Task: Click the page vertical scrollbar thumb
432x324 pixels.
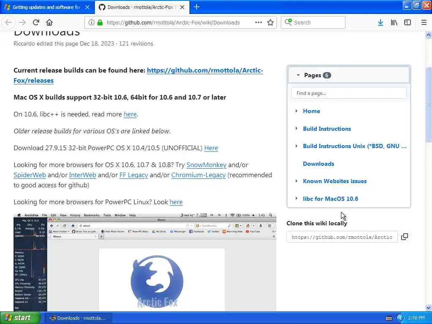Action: [428, 105]
